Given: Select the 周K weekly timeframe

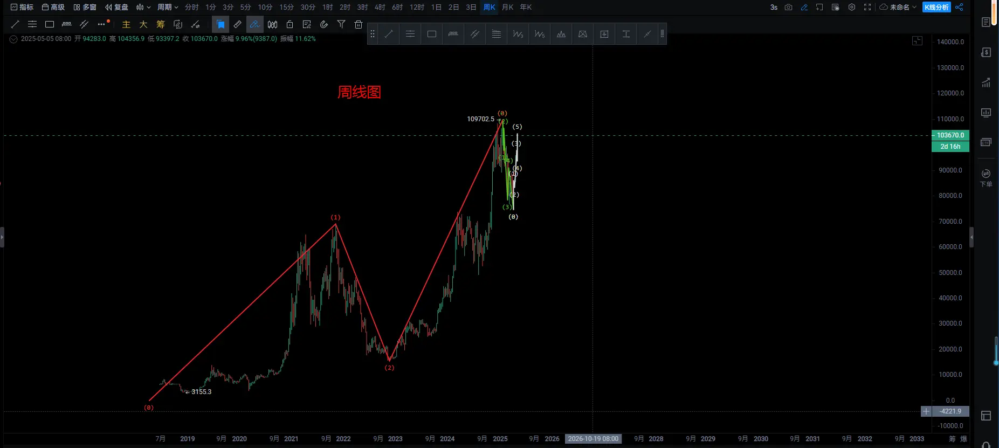Looking at the screenshot, I should pyautogui.click(x=490, y=7).
